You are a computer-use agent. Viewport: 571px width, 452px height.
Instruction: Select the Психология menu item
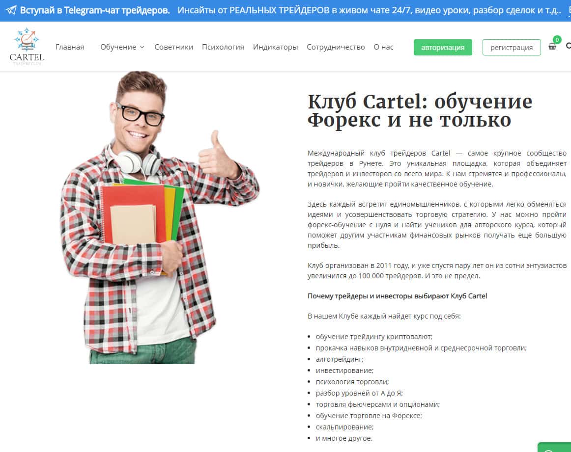tap(223, 47)
